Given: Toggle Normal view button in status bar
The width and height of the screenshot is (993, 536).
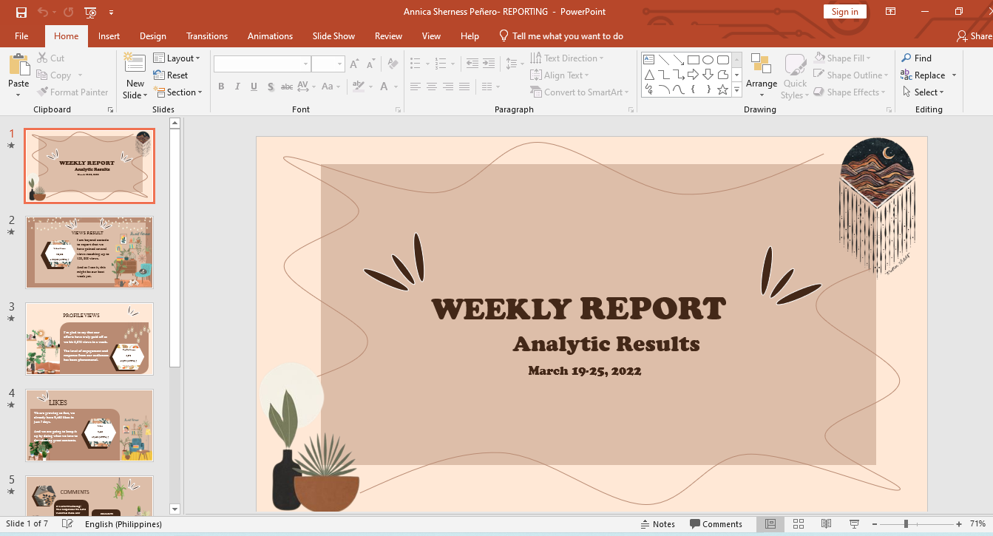Looking at the screenshot, I should (770, 523).
